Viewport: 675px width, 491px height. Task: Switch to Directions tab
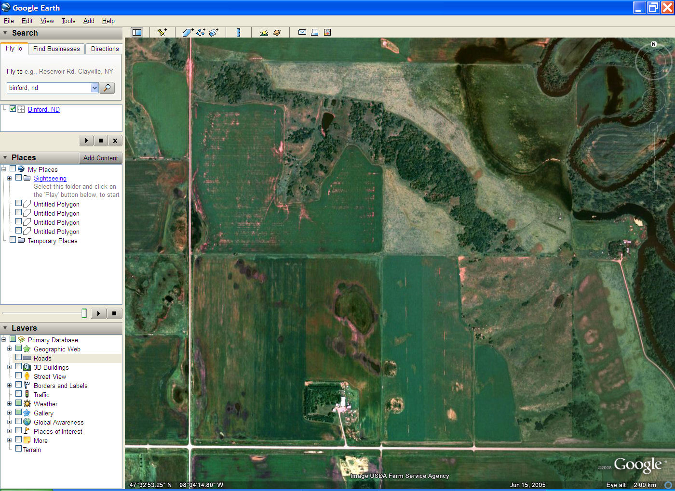pyautogui.click(x=105, y=49)
